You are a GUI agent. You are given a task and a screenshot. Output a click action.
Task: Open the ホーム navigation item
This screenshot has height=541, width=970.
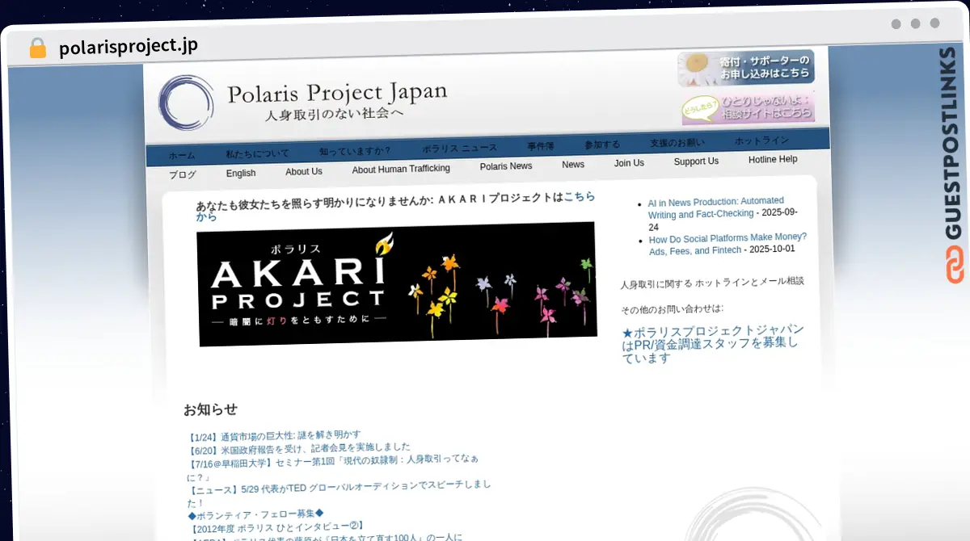click(x=182, y=155)
